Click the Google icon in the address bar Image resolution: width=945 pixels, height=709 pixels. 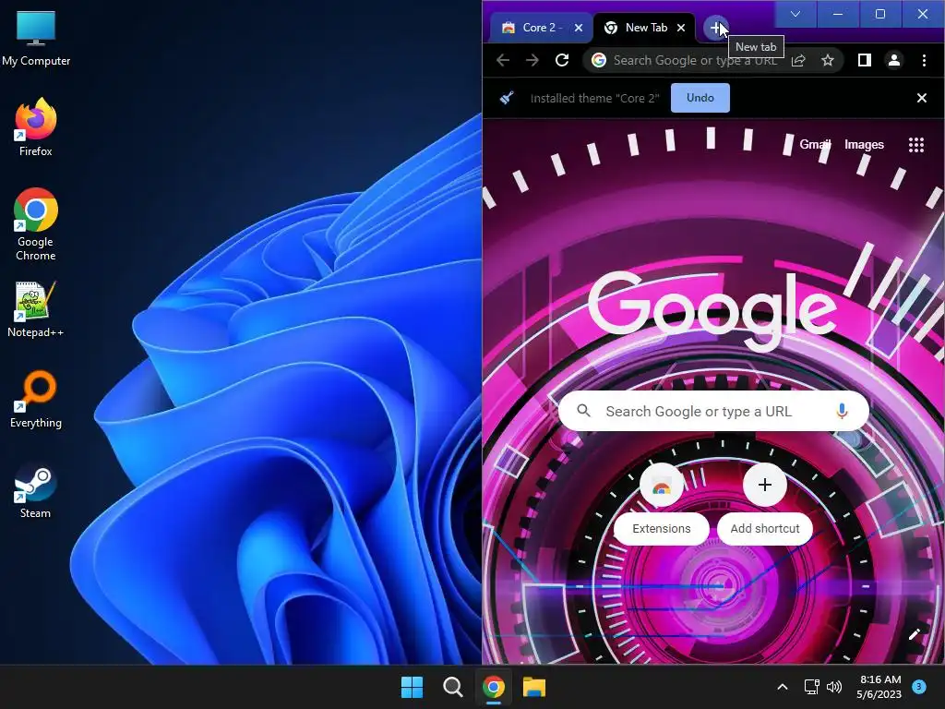click(598, 60)
